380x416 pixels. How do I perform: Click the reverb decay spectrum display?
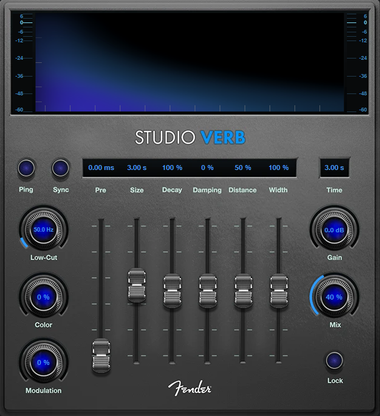190,61
